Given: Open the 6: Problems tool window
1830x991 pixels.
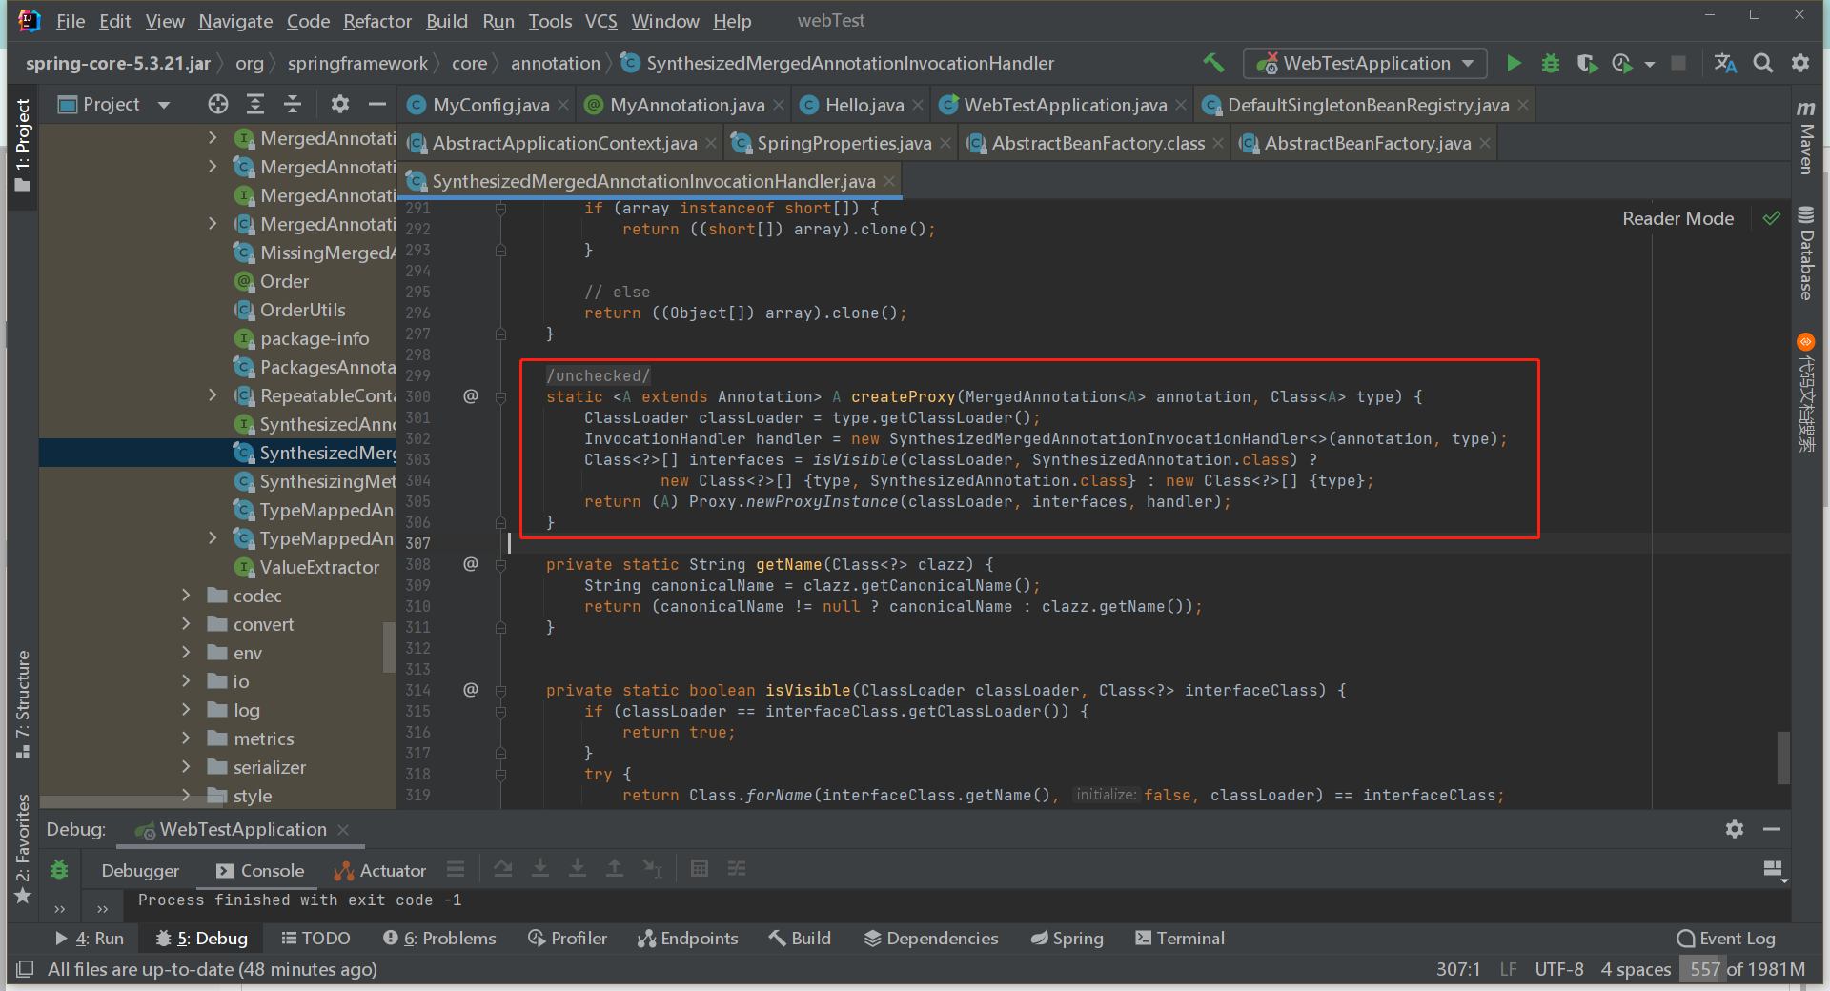Looking at the screenshot, I should tap(439, 939).
